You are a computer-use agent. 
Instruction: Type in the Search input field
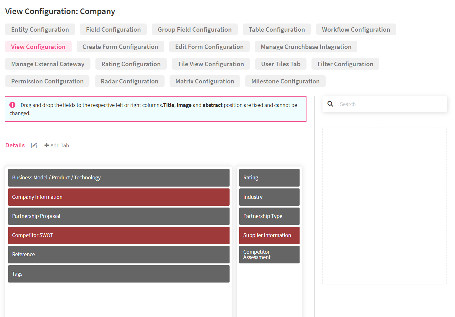click(389, 104)
